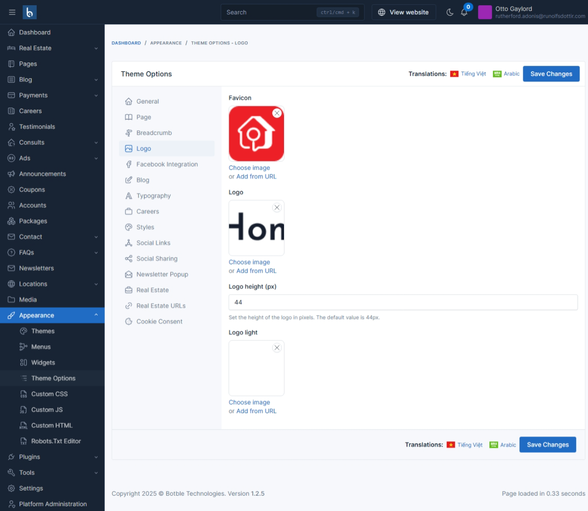588x511 pixels.
Task: Click the Vietnamese flag in top translations
Action: [x=454, y=74]
